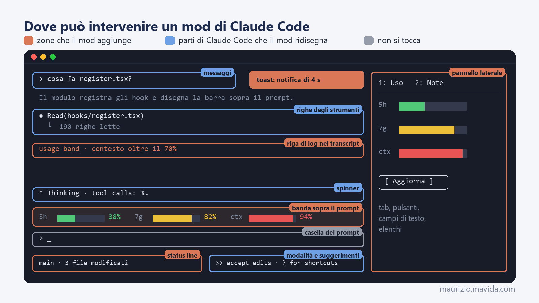Click the message '> cosa fa register.tsx?'
The height and width of the screenshot is (303, 539).
(86, 79)
